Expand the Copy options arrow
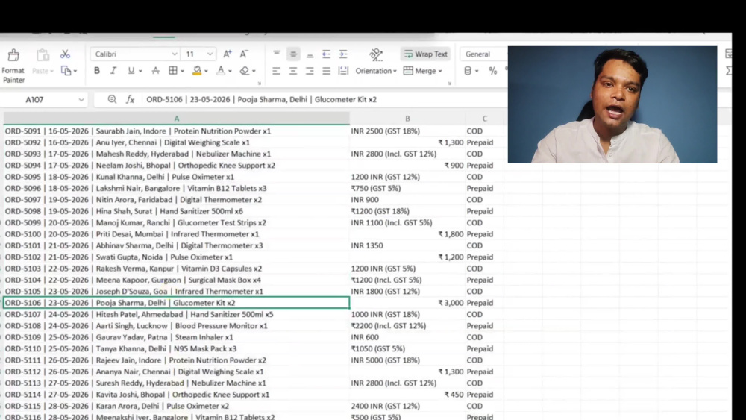This screenshot has height=420, width=746. 75,72
